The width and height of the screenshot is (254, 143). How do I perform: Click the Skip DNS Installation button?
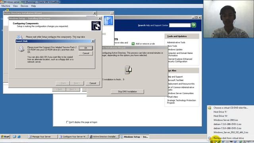pyautogui.click(x=127, y=92)
